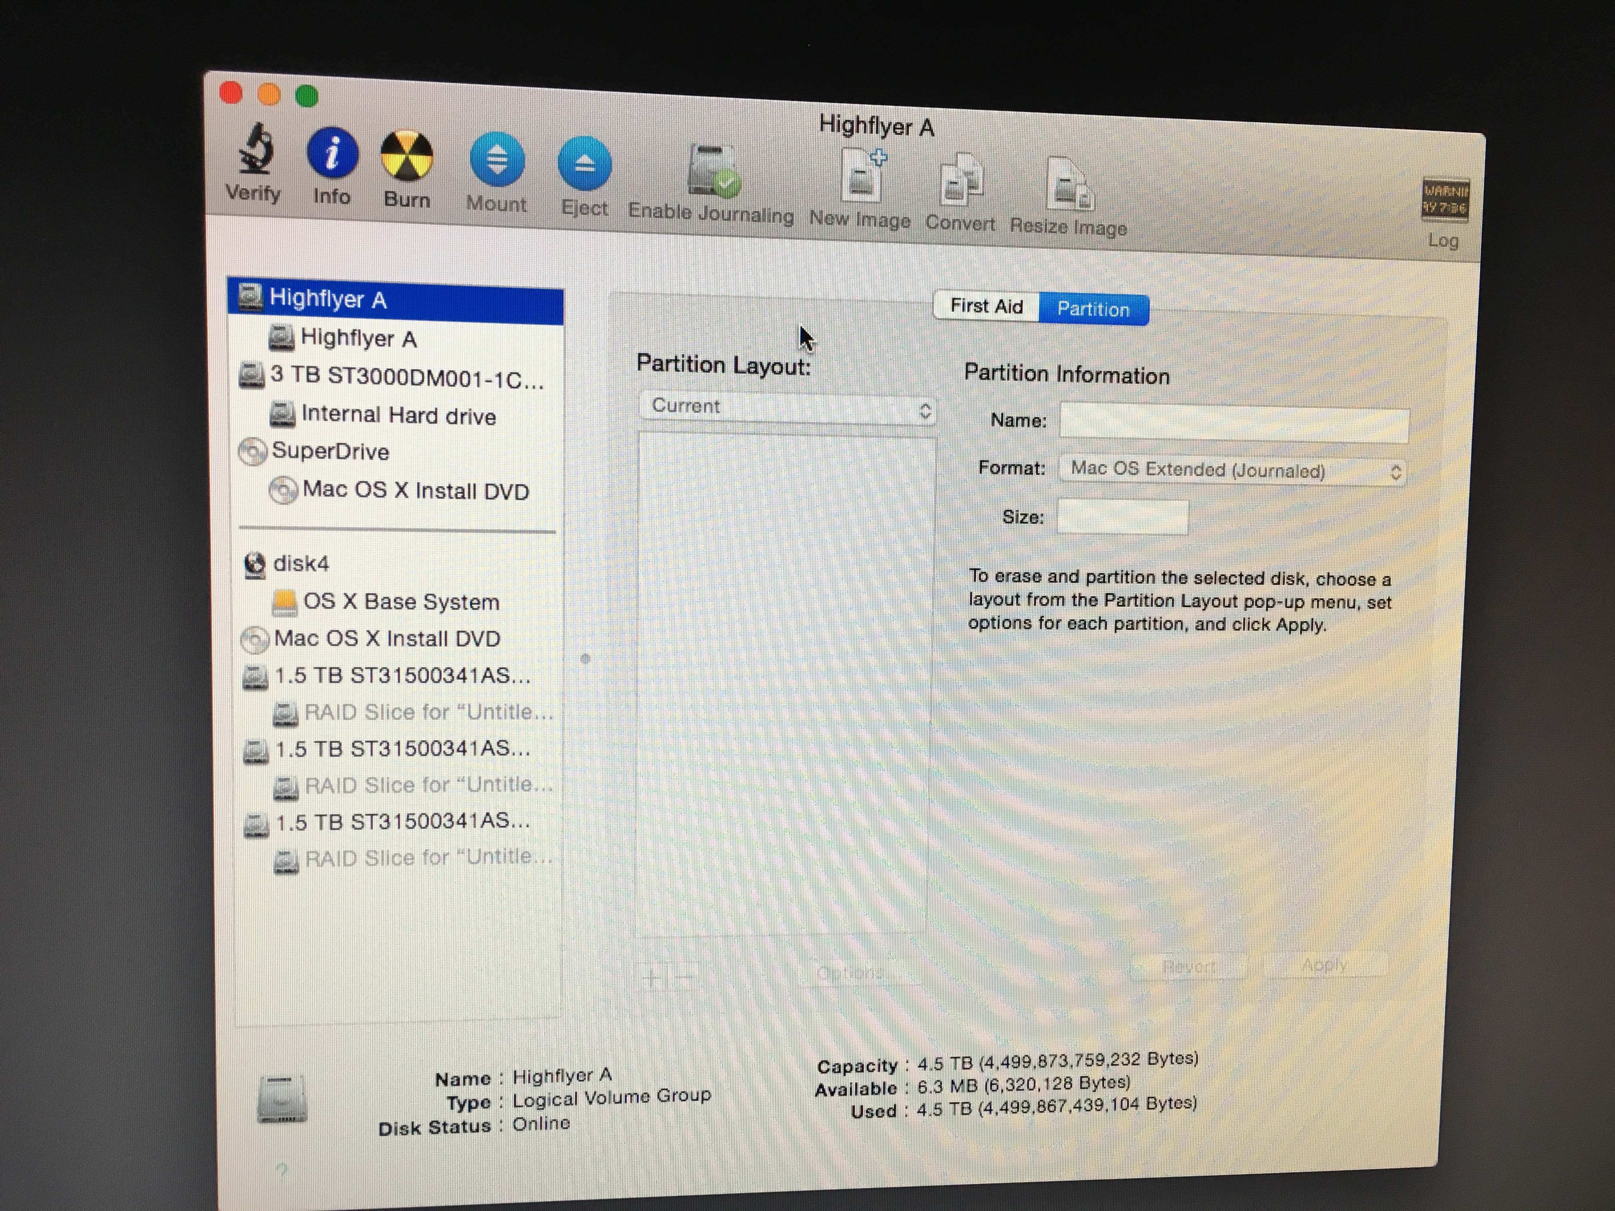The image size is (1615, 1211).
Task: Select the highlighted Highflyer A volume group
Action: [x=395, y=300]
